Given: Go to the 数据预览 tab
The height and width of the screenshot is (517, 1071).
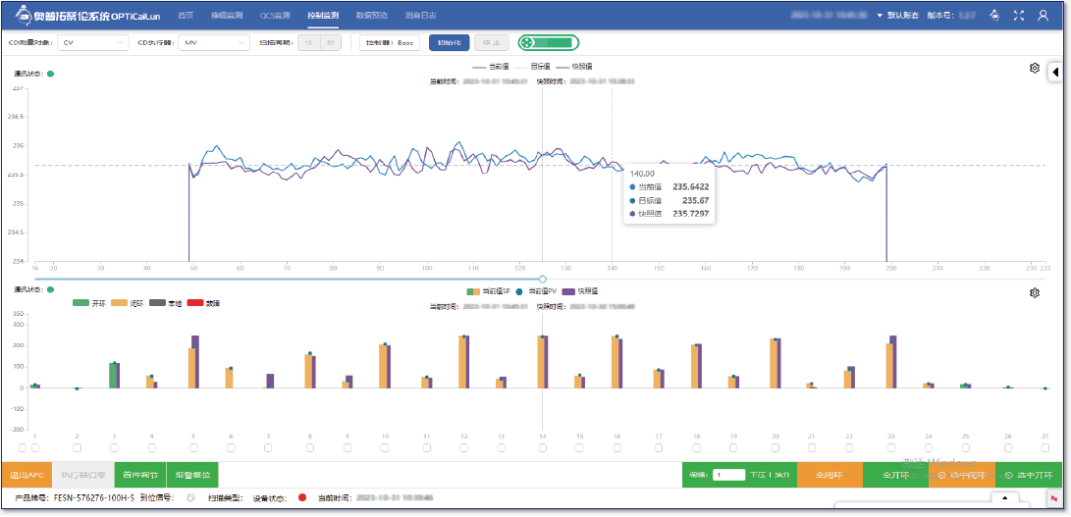Looking at the screenshot, I should (371, 16).
